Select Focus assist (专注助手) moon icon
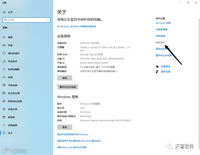 point(4,61)
